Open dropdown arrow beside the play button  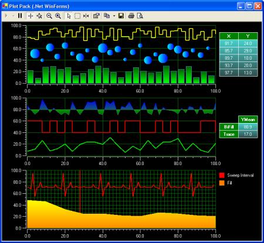point(13,16)
